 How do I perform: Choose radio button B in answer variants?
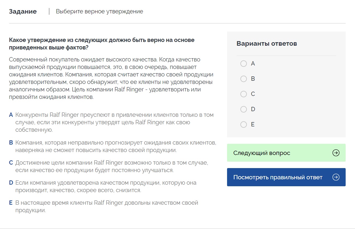pyautogui.click(x=243, y=79)
